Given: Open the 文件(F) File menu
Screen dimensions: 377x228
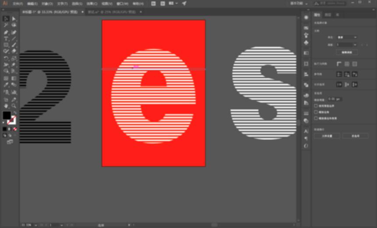Looking at the screenshot, I should coord(18,4).
